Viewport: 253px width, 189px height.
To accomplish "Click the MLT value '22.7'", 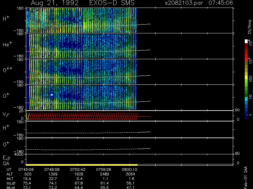I will (53, 179).
